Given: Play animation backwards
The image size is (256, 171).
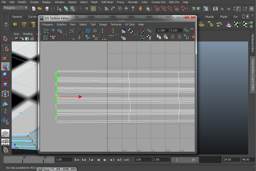Looking at the screenshot, I should [98, 160].
